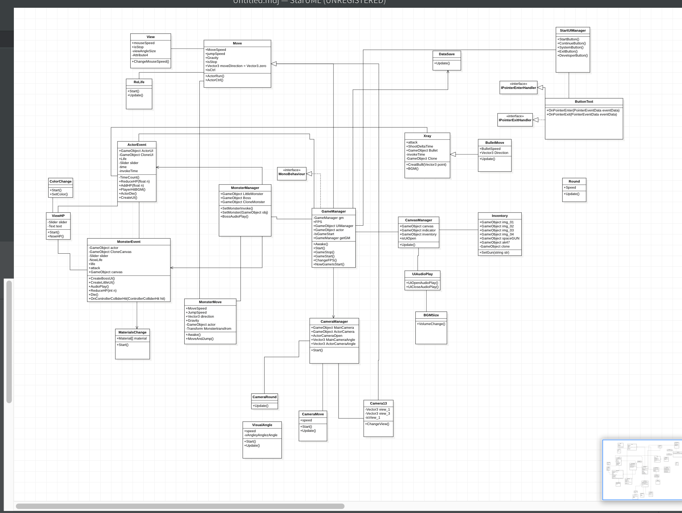Click the StartUIManager class header
This screenshot has height=513, width=682.
pyautogui.click(x=573, y=31)
